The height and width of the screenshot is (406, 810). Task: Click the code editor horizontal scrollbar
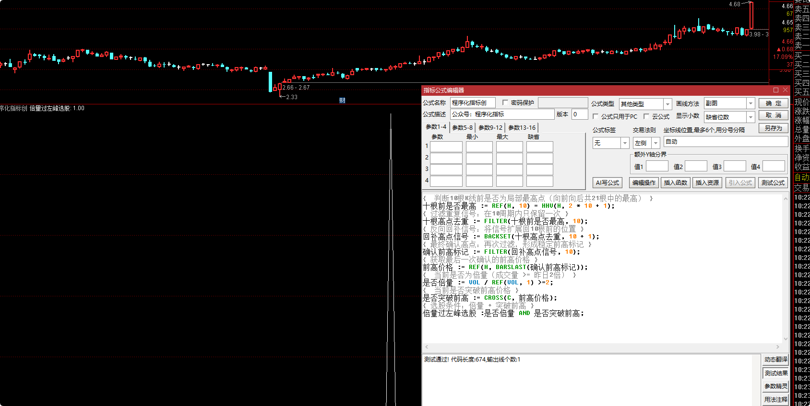click(x=600, y=347)
